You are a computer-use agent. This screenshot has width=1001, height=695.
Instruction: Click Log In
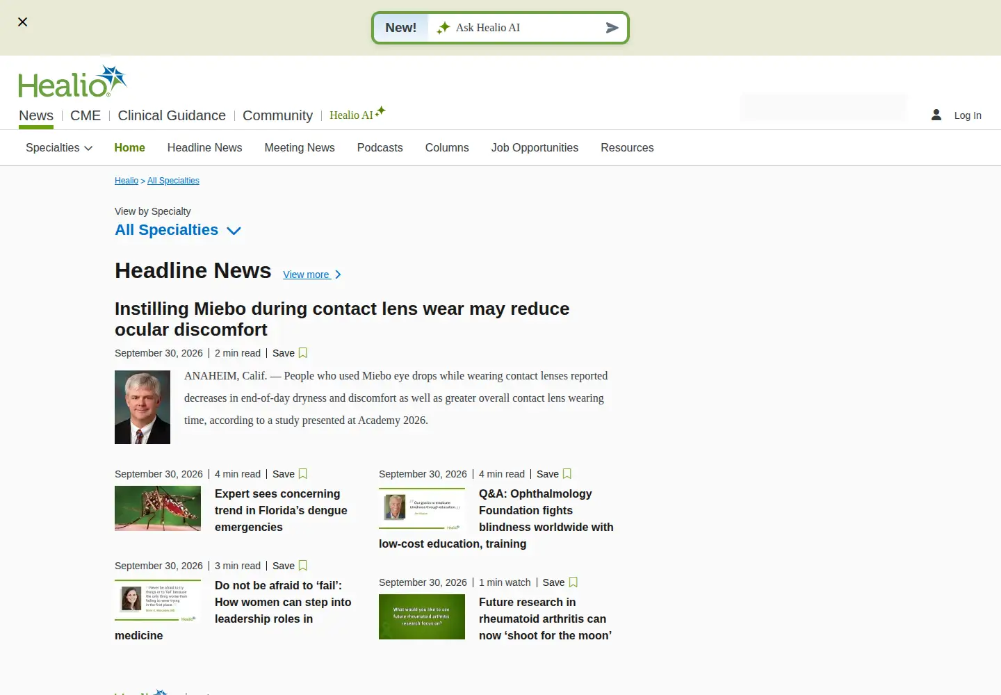(968, 115)
